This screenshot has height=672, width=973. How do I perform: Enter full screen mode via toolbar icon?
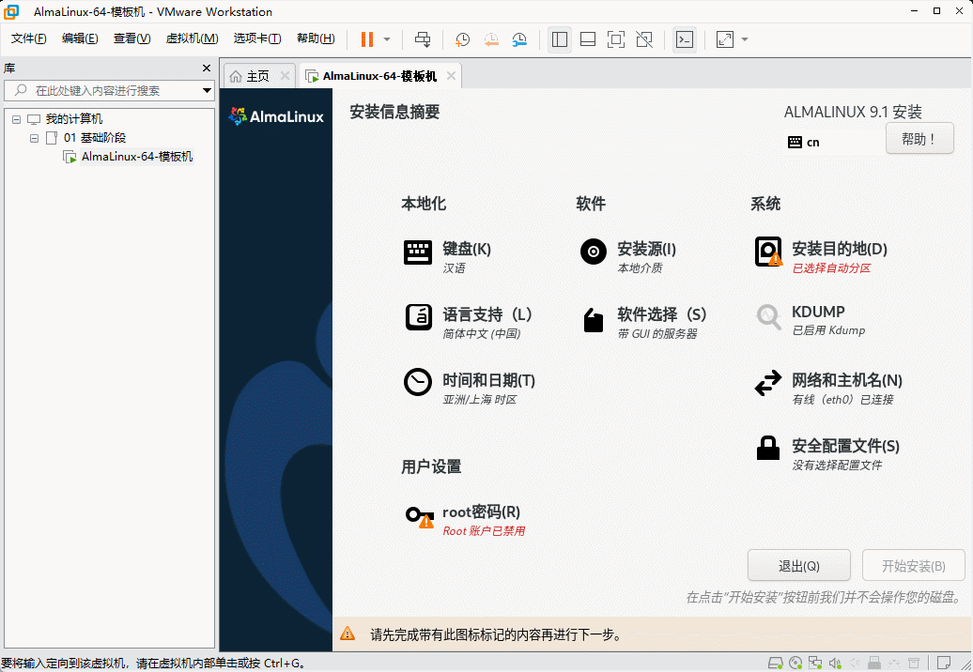[616, 39]
